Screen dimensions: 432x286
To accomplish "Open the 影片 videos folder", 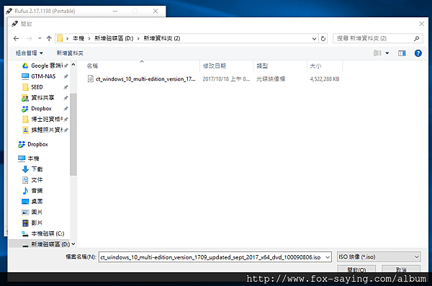I will click(32, 223).
